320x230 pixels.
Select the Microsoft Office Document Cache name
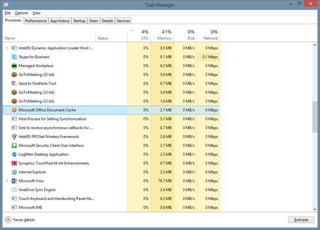(x=47, y=110)
